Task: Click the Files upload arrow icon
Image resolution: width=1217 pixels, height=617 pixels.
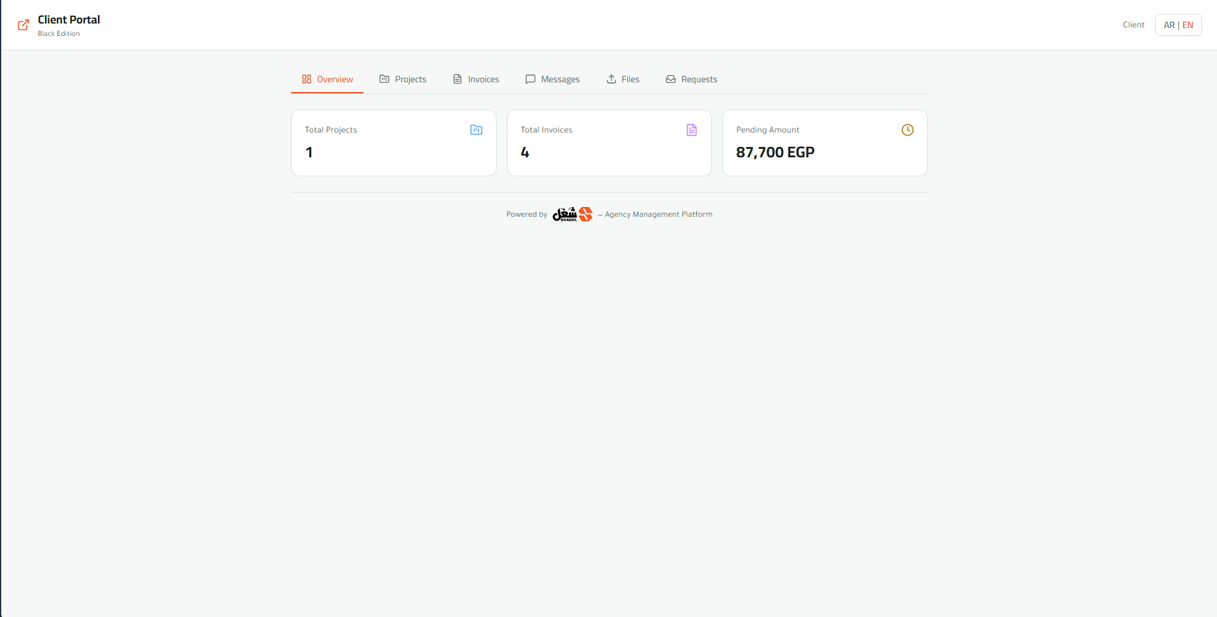Action: point(611,79)
